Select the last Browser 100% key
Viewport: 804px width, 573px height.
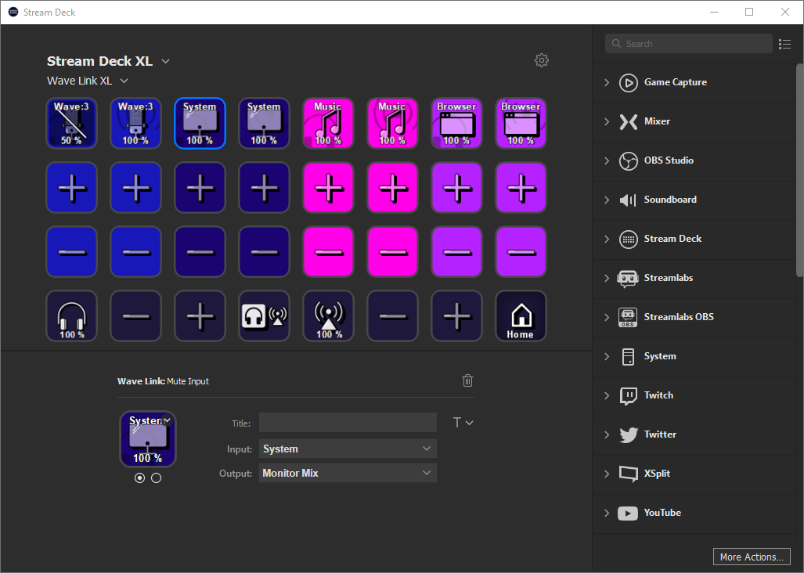pos(521,124)
